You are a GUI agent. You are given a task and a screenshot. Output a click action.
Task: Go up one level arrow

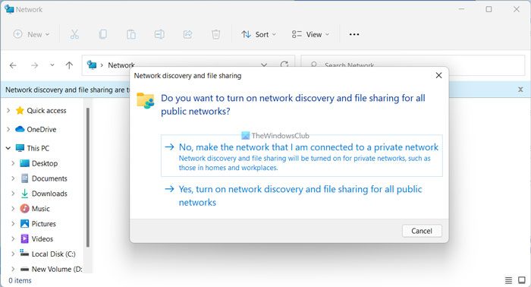click(70, 65)
